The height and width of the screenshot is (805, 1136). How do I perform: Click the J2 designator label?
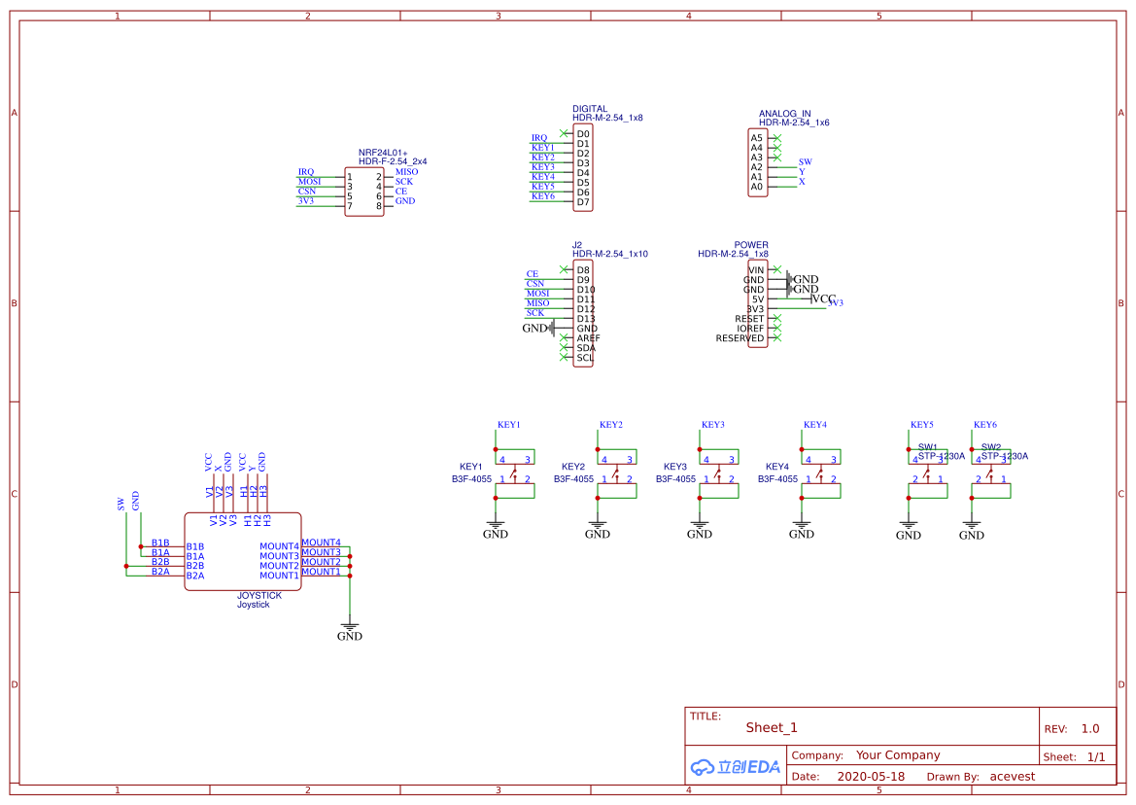pos(576,245)
